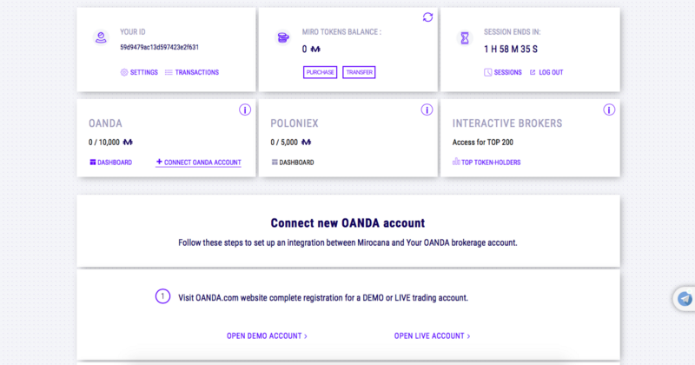Click the INTERACTIVE BROKERS card title

[x=507, y=123]
